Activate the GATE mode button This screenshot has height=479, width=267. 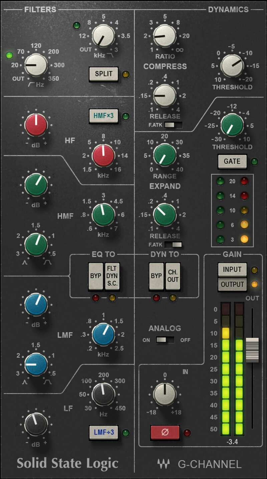[232, 161]
